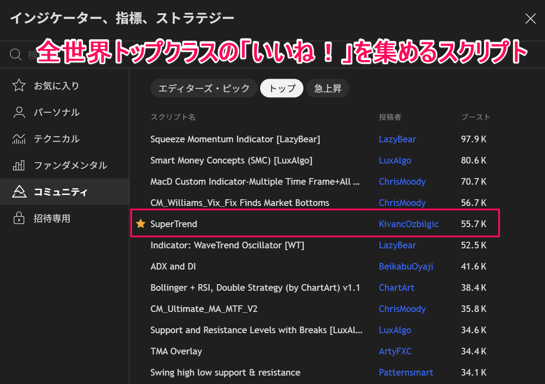Click the Technical chart icon in sidebar

19,139
